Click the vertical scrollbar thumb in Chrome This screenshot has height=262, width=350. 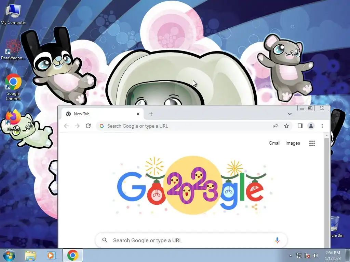326,193
